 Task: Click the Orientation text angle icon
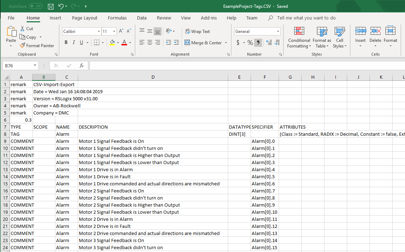[169, 31]
